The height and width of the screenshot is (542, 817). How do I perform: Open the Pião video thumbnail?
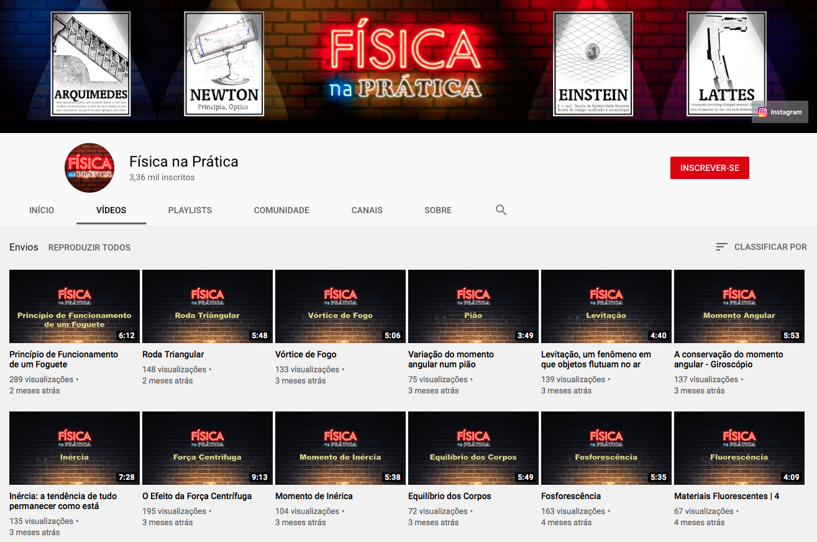coord(473,306)
